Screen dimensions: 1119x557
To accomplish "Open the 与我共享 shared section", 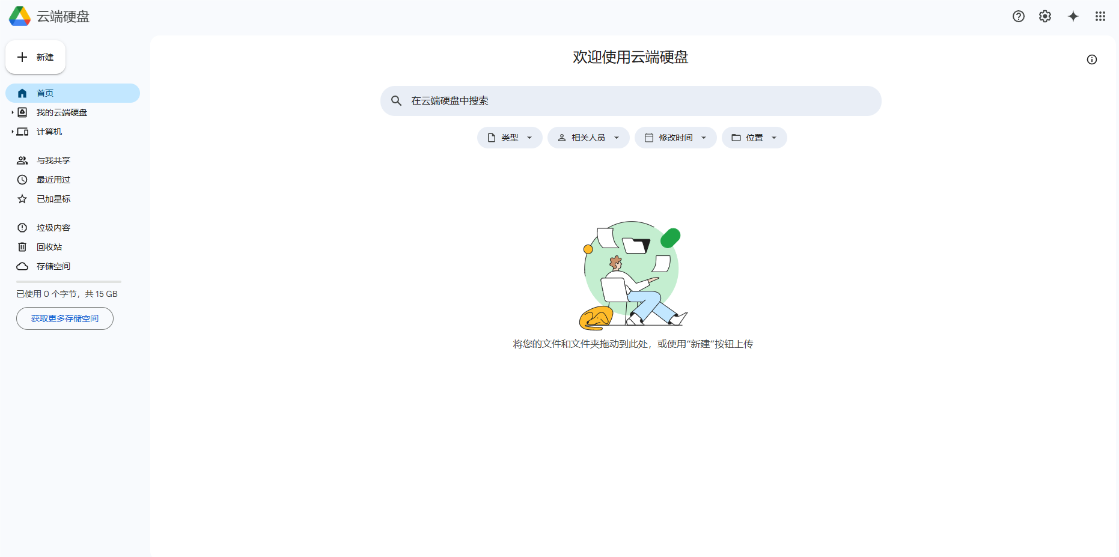I will click(x=53, y=160).
